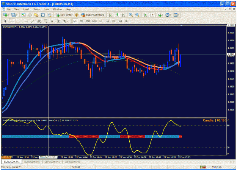Select the M5 timeframe button
Viewport: 237px width, 170px height.
pos(82,21)
